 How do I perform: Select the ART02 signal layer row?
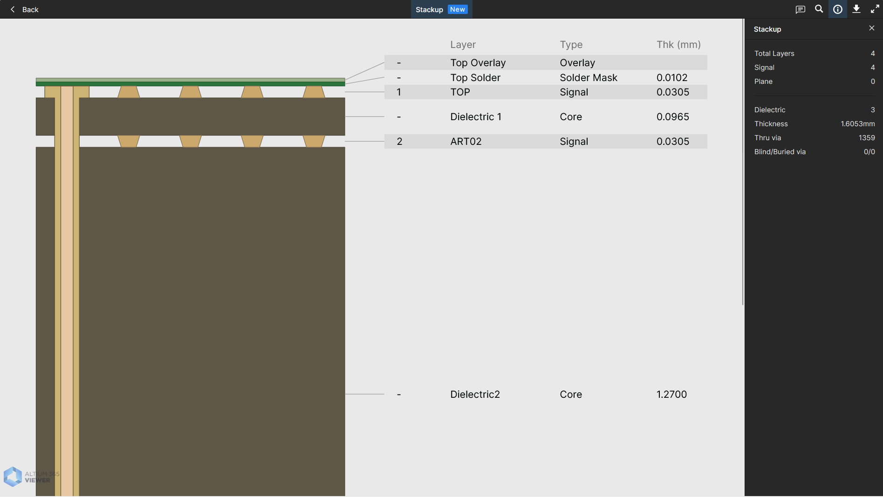point(545,142)
